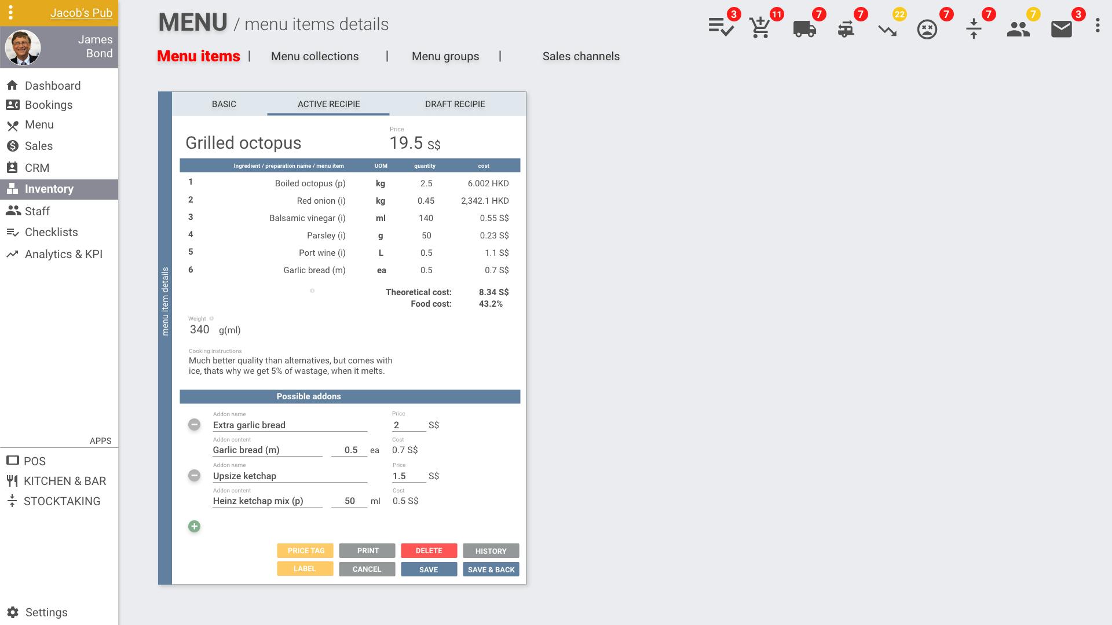
Task: Click the CANCEL button
Action: point(367,569)
